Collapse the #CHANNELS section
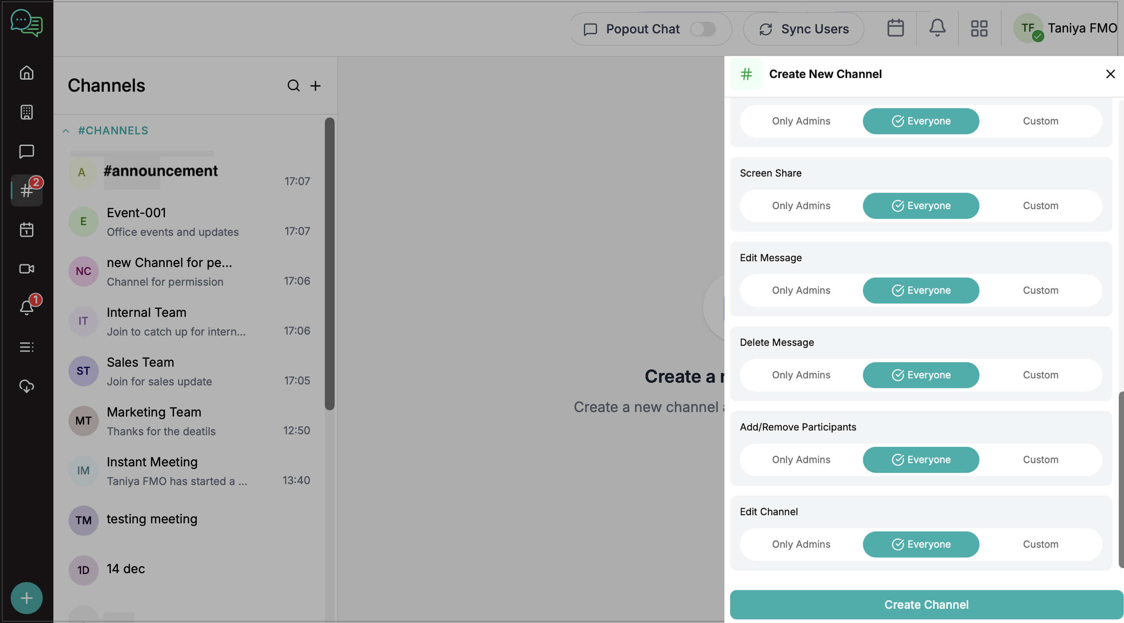 [x=66, y=131]
